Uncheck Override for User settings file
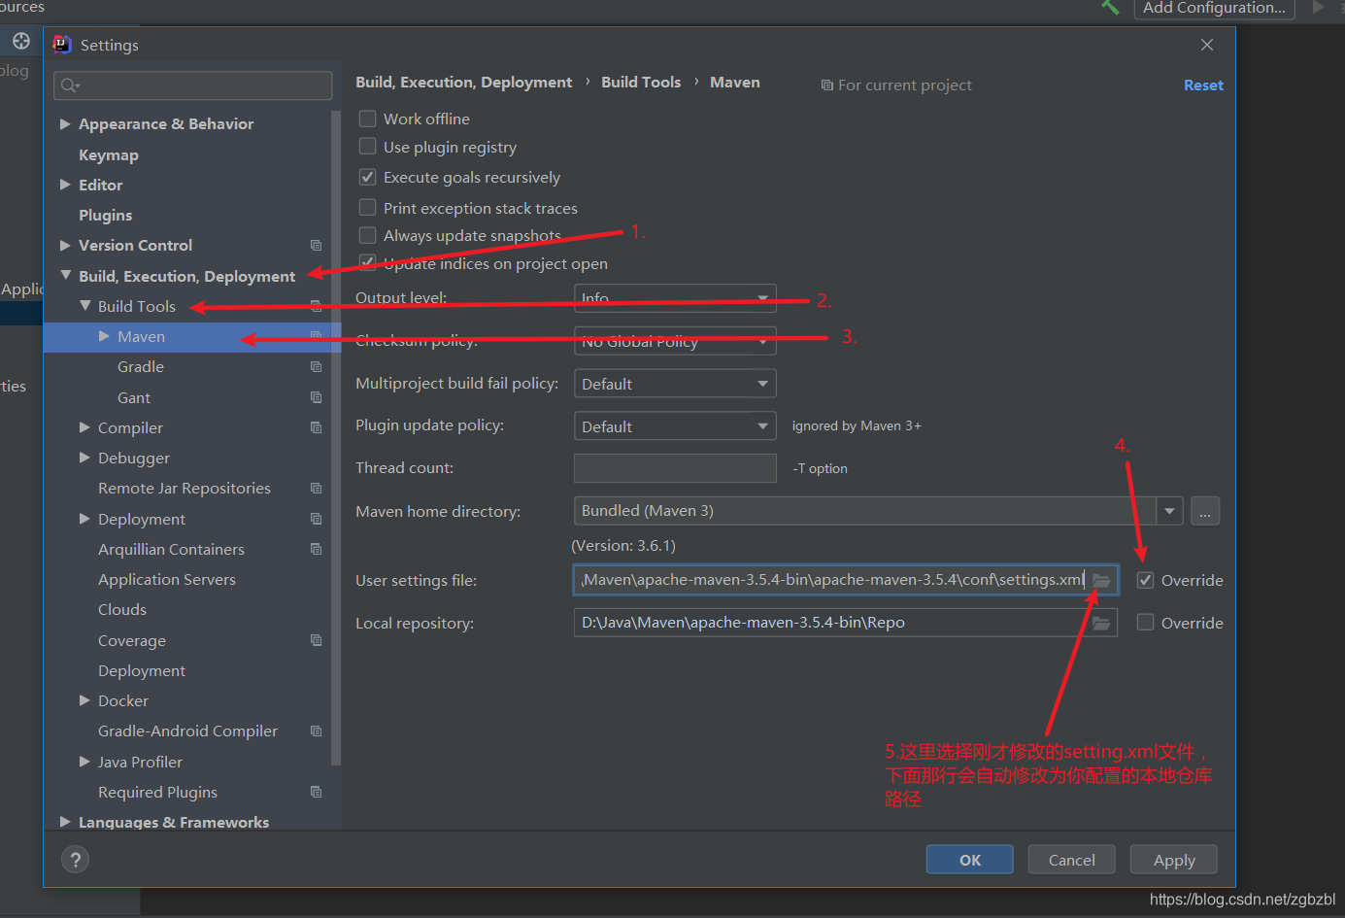Viewport: 1345px width, 918px height. point(1145,580)
